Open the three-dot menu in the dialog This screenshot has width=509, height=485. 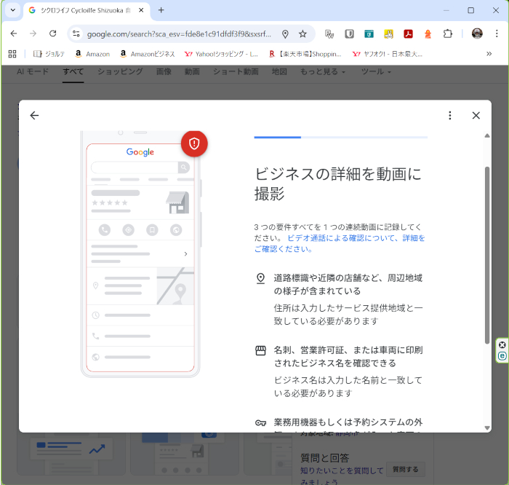tap(450, 115)
